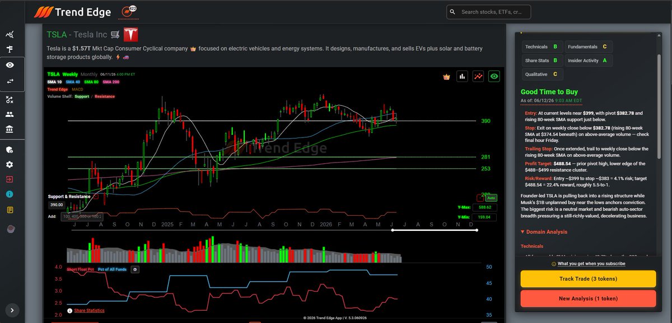Click the red Tesla logo icon
Viewport: 672px width, 323px height.
coord(130,35)
